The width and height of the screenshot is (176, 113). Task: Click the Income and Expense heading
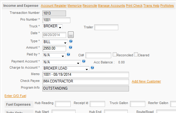pyautogui.click(x=21, y=6)
